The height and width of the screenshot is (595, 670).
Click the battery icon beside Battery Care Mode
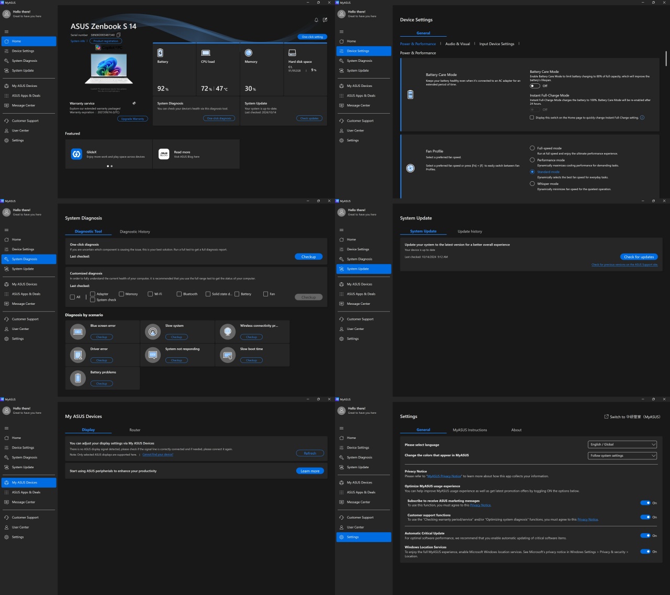(x=410, y=95)
